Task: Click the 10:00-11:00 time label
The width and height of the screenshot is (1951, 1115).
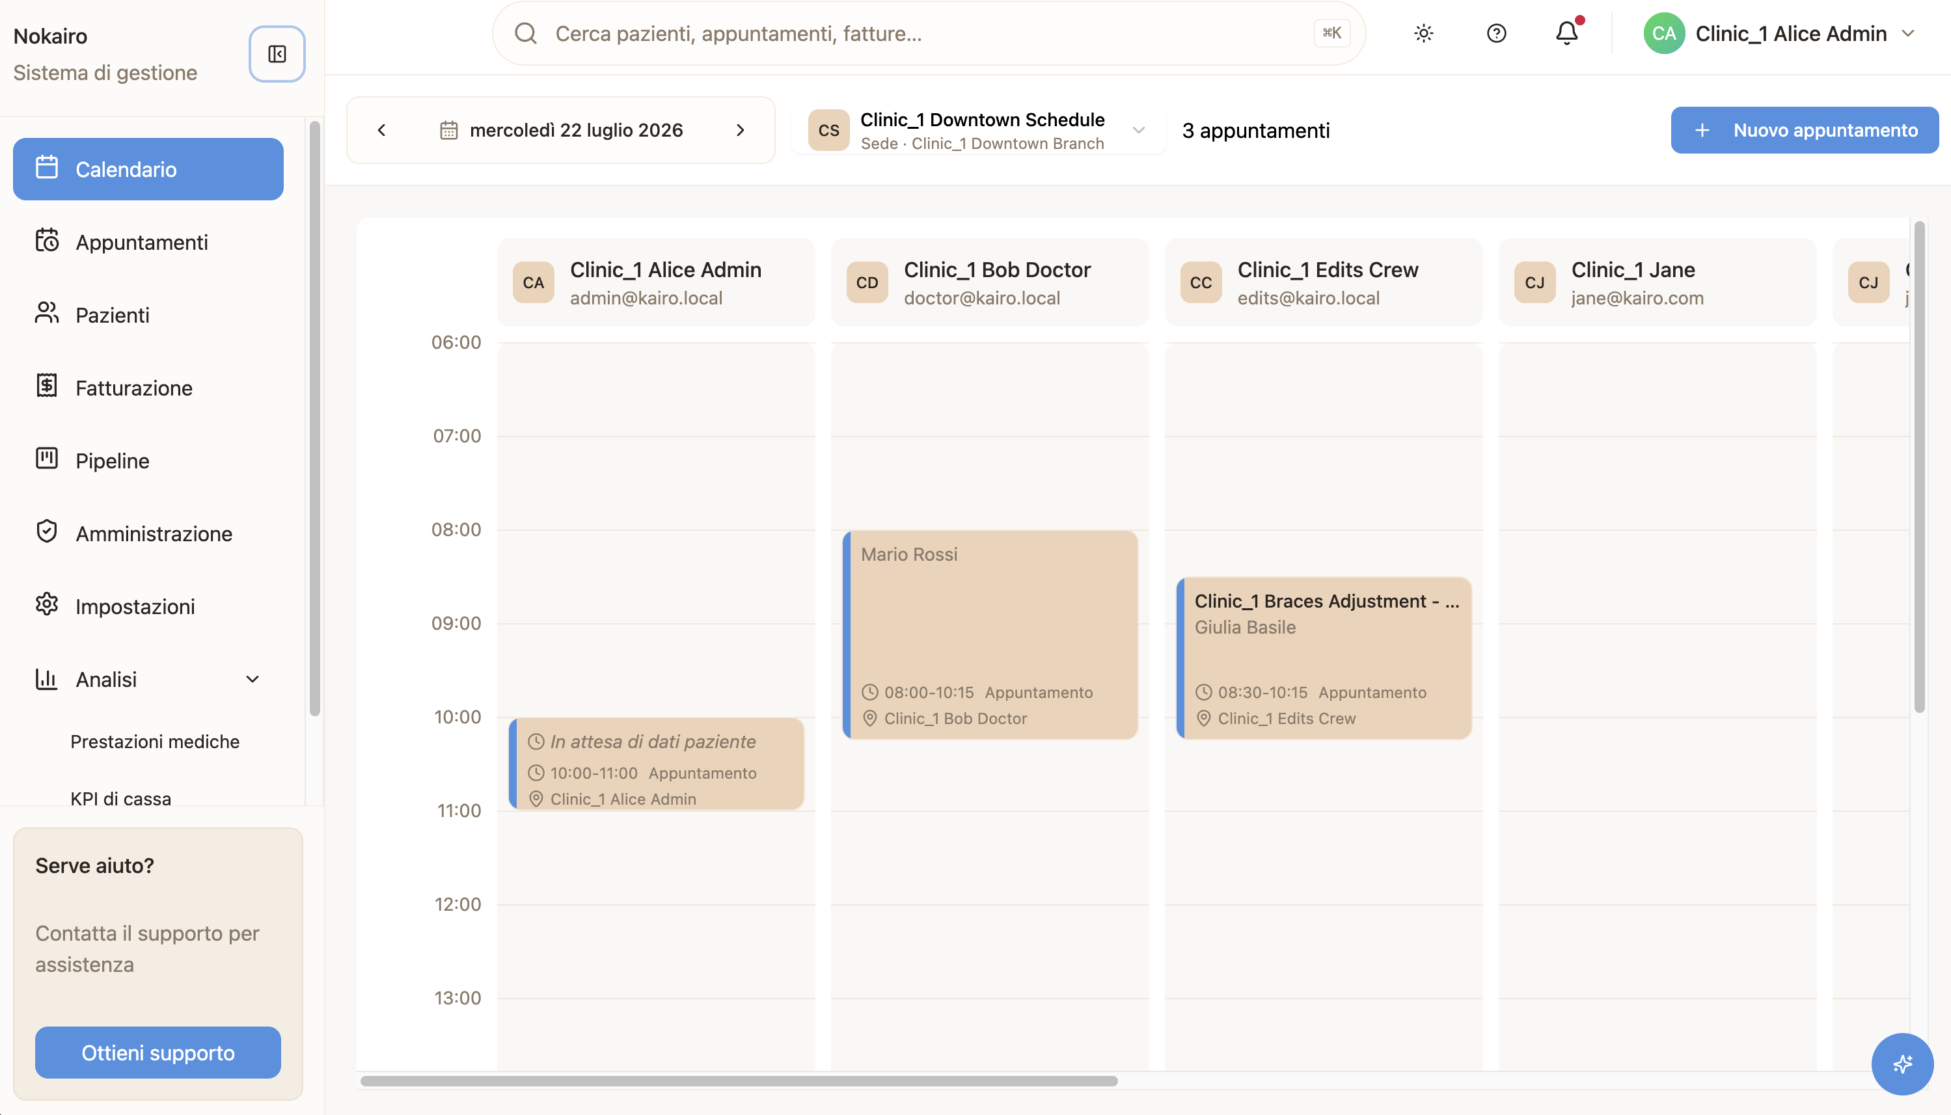Action: click(593, 773)
